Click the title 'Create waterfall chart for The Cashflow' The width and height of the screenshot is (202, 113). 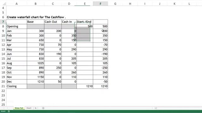coord(36,17)
